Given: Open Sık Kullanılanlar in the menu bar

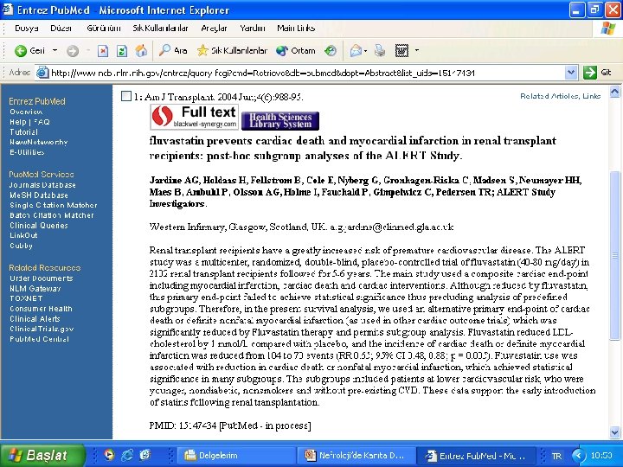Looking at the screenshot, I should point(161,29).
